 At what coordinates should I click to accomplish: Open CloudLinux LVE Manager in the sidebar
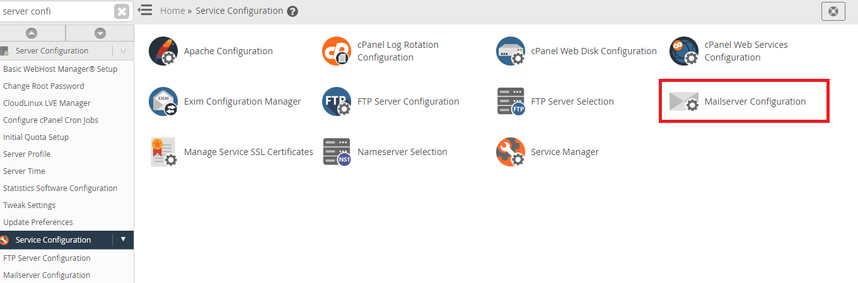coord(47,103)
